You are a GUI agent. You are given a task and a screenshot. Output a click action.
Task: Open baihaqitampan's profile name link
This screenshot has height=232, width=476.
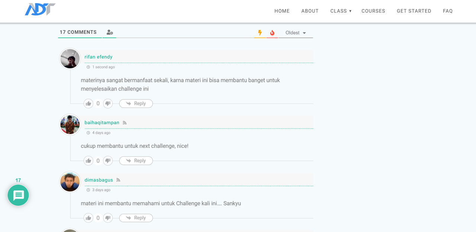click(x=102, y=123)
